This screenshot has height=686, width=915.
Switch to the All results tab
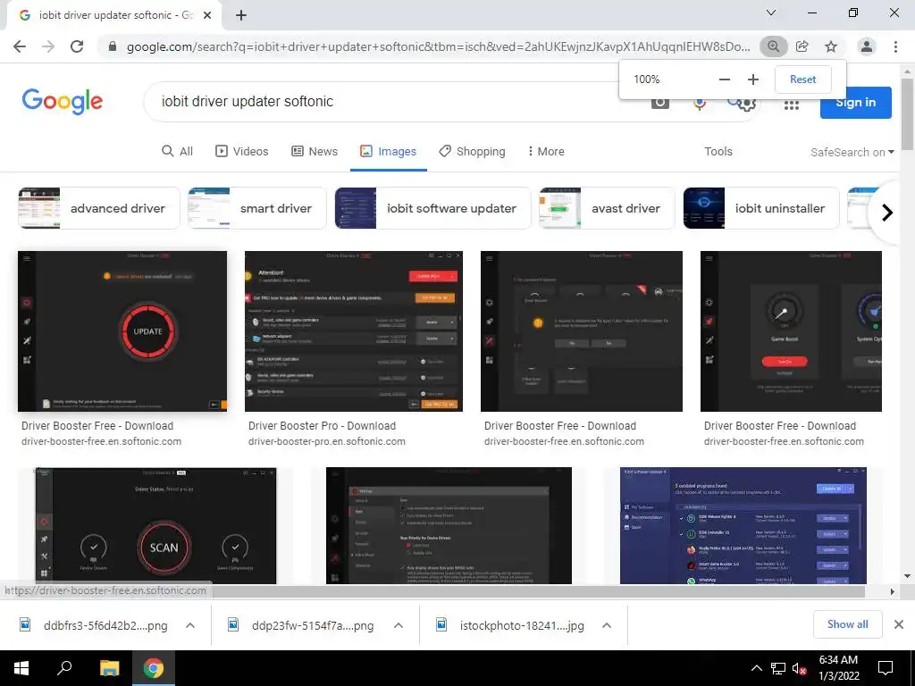click(x=178, y=152)
